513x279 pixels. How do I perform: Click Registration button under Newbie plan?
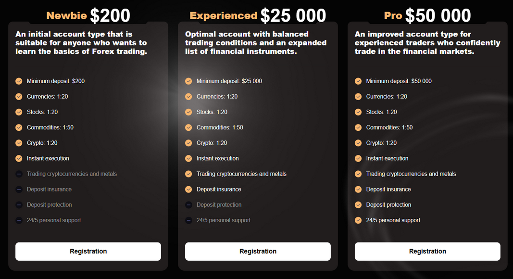(x=88, y=251)
